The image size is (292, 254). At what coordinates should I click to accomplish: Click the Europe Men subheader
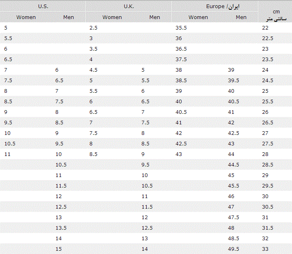[x=241, y=17]
